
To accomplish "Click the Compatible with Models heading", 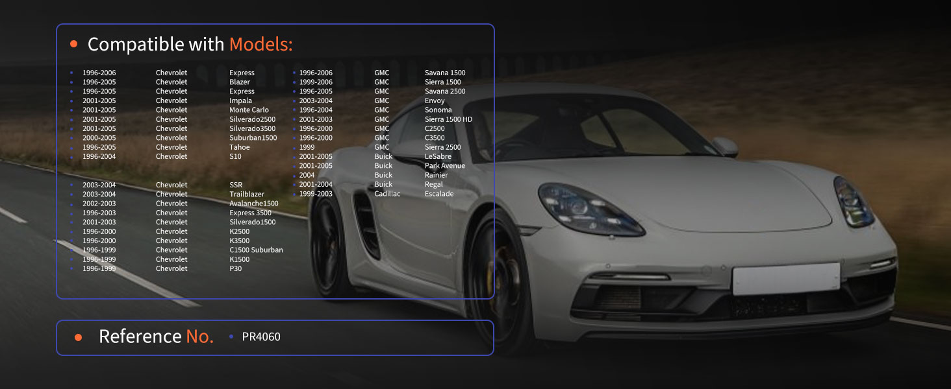I will pos(190,44).
